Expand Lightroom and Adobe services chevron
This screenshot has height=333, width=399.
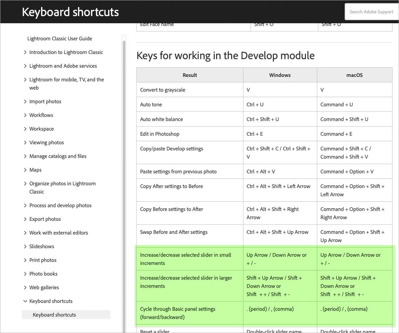[x=25, y=66]
